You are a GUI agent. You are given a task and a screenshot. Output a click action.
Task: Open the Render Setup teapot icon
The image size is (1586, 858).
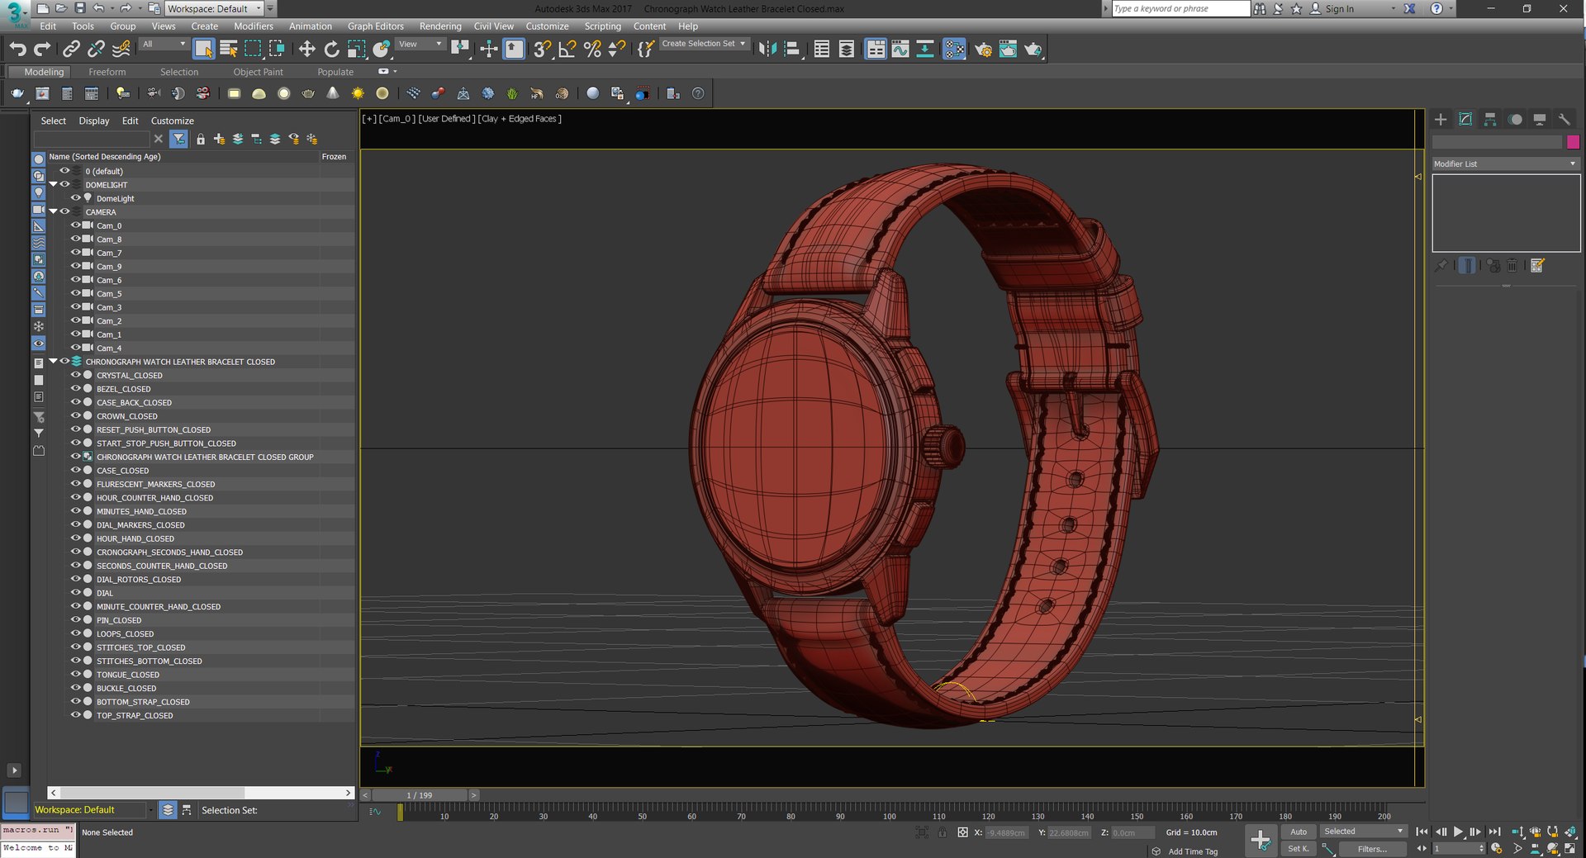[983, 50]
